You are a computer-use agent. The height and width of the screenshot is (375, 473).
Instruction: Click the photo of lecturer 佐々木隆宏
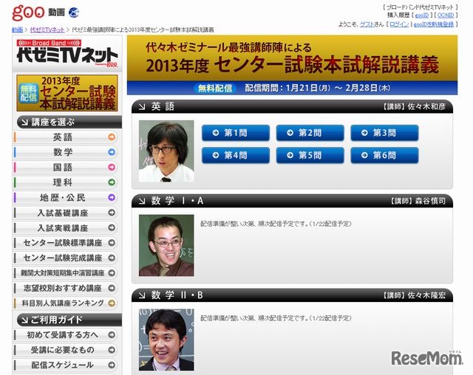click(166, 340)
